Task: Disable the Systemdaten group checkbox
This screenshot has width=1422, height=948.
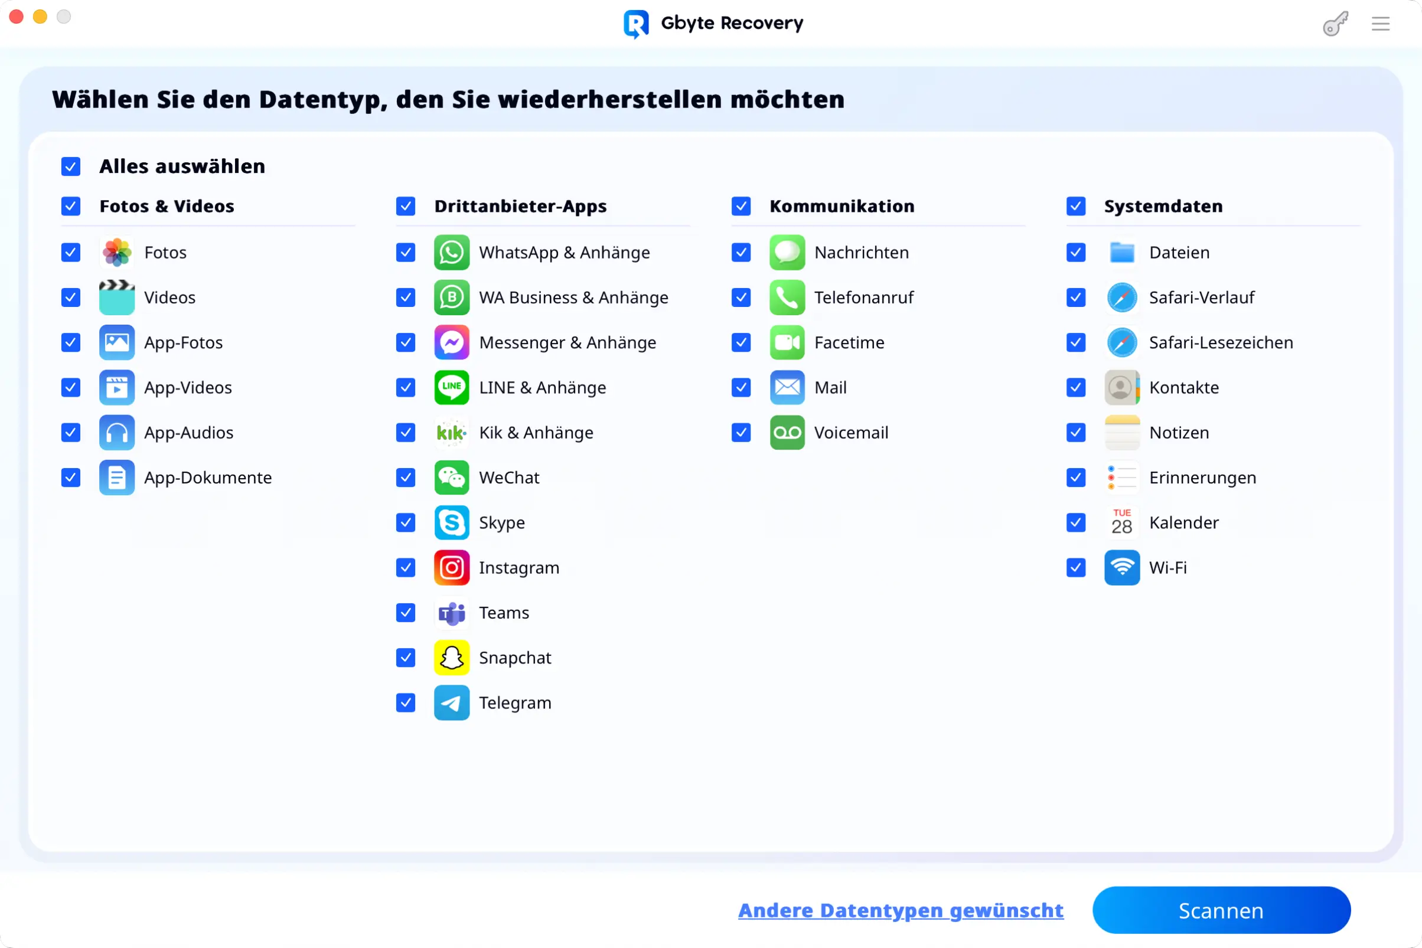Action: 1075,206
